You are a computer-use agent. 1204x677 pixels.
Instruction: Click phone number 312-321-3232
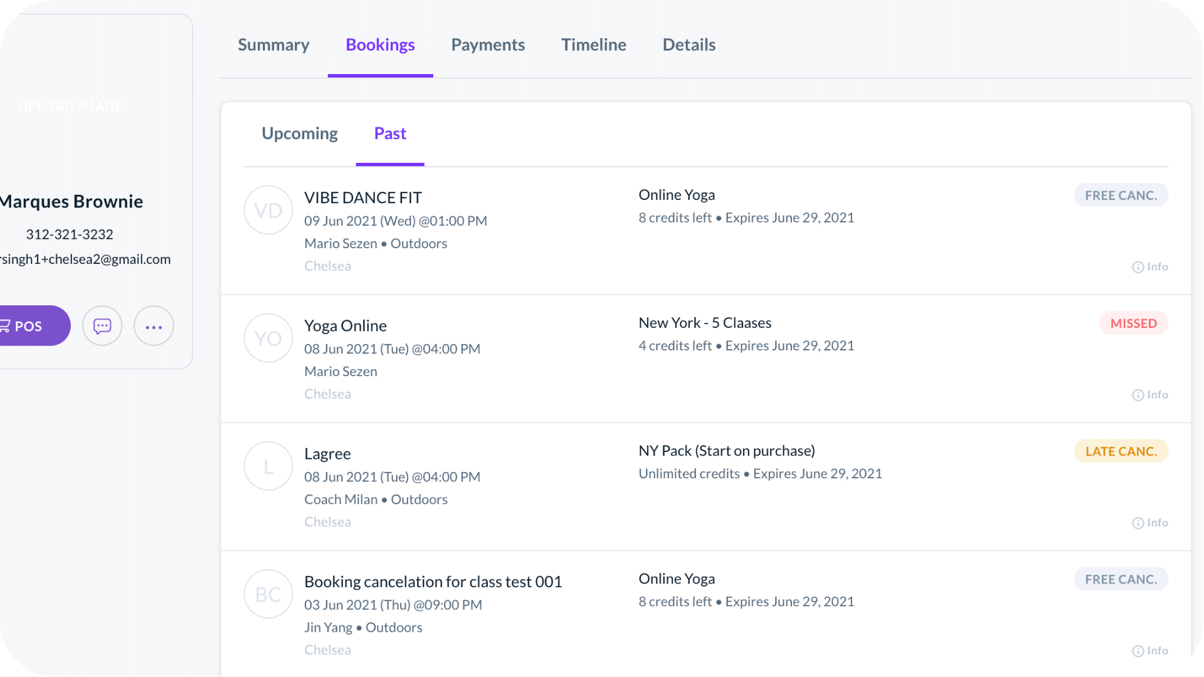[70, 234]
